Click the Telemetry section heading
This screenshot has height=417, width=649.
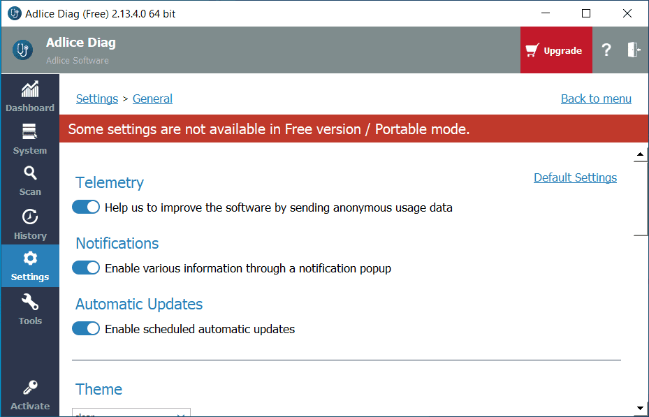[x=110, y=182]
